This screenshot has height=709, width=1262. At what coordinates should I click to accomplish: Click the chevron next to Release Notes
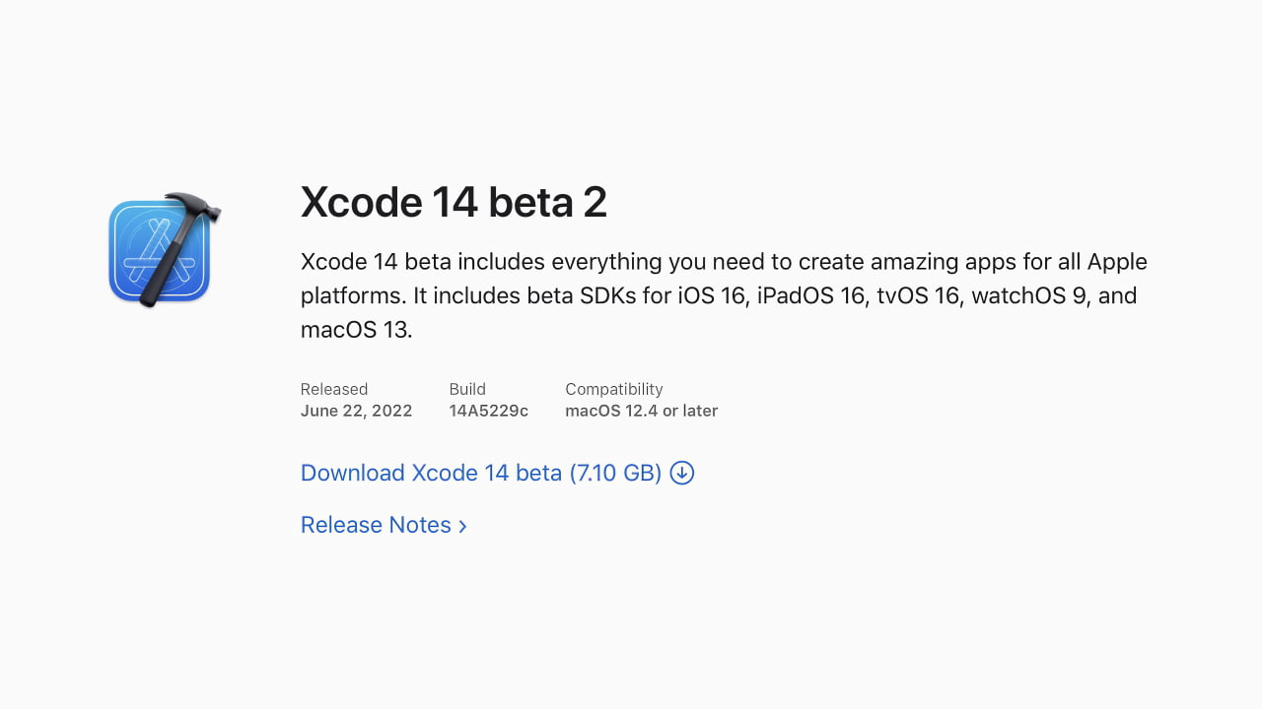pyautogui.click(x=462, y=526)
